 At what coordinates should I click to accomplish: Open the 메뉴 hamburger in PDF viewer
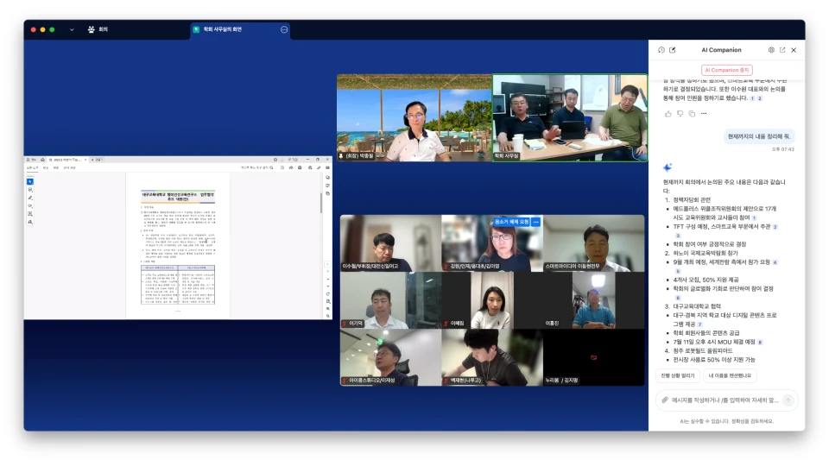(x=32, y=160)
